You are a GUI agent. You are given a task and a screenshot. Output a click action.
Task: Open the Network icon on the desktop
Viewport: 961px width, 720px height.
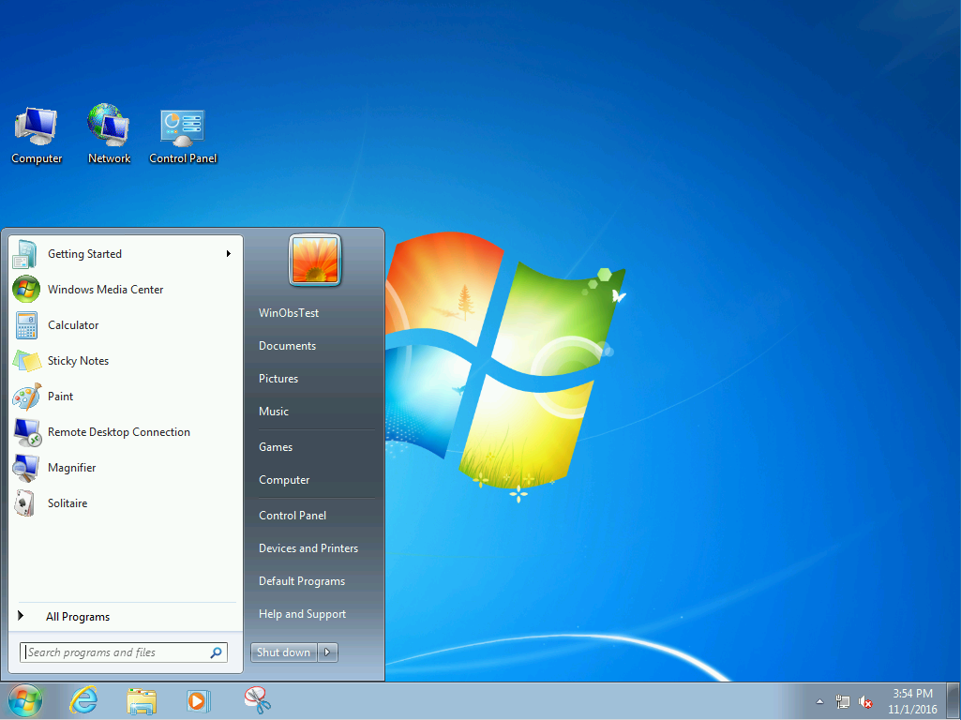108,127
